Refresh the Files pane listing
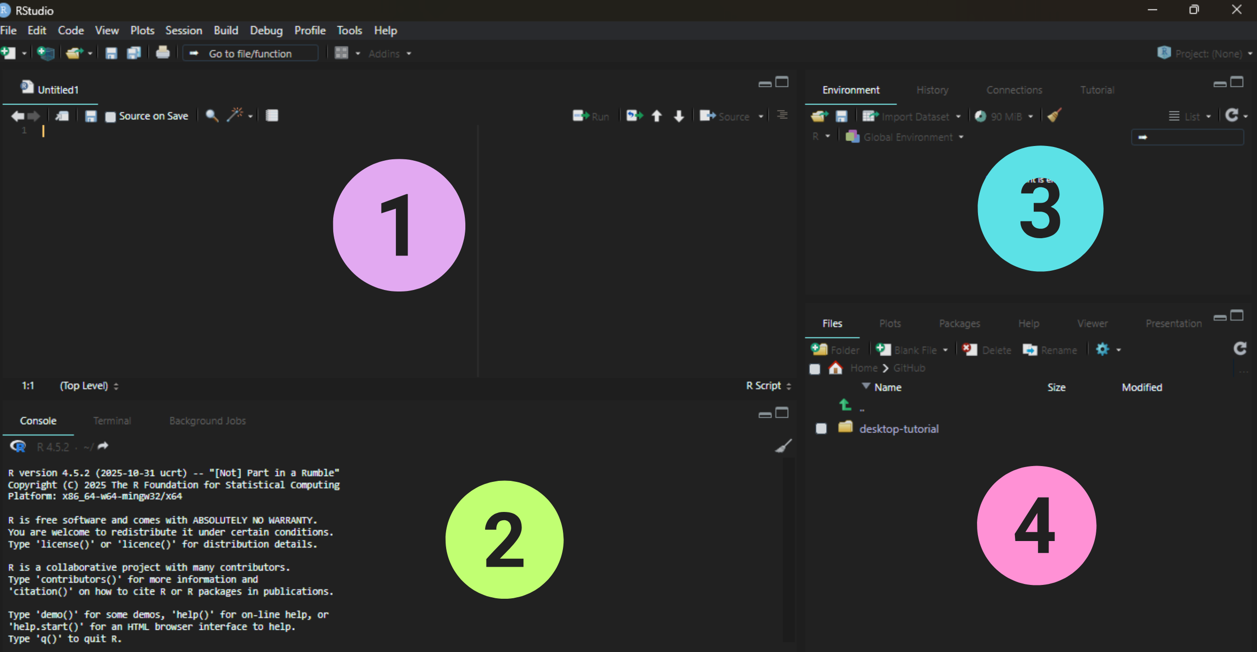Screen dimensions: 1257x652 click(x=1240, y=349)
